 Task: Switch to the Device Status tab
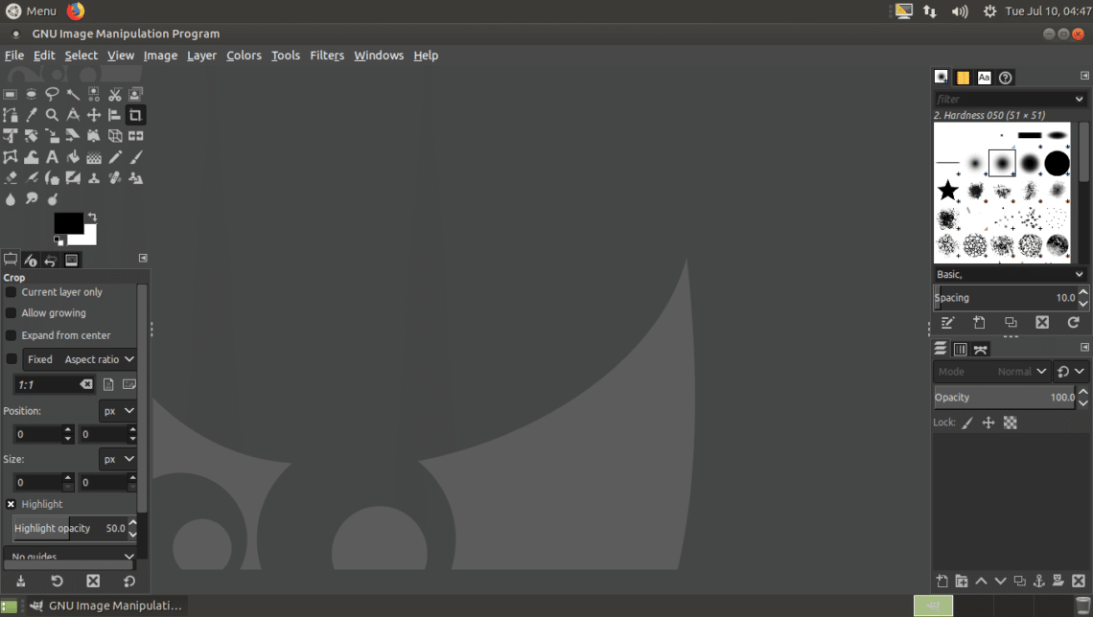point(31,260)
